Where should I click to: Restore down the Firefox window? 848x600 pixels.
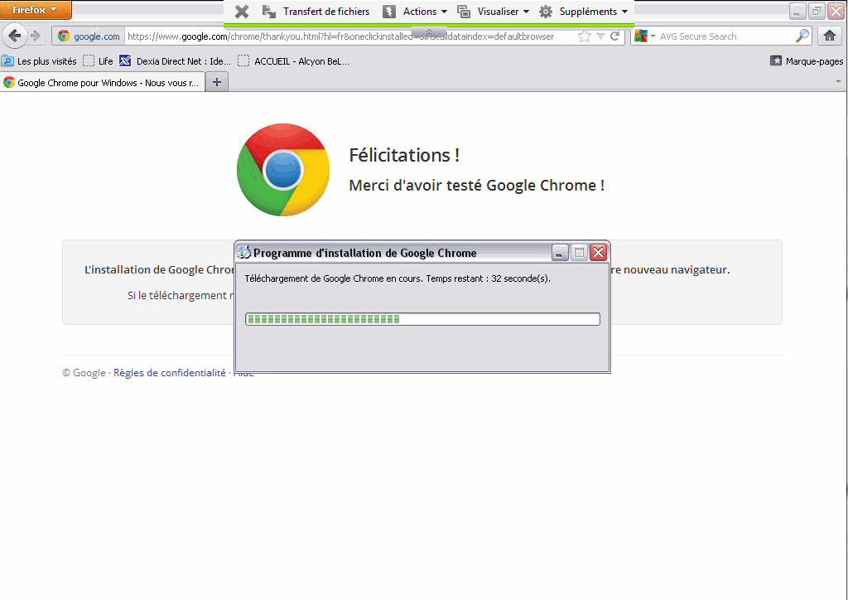[817, 11]
